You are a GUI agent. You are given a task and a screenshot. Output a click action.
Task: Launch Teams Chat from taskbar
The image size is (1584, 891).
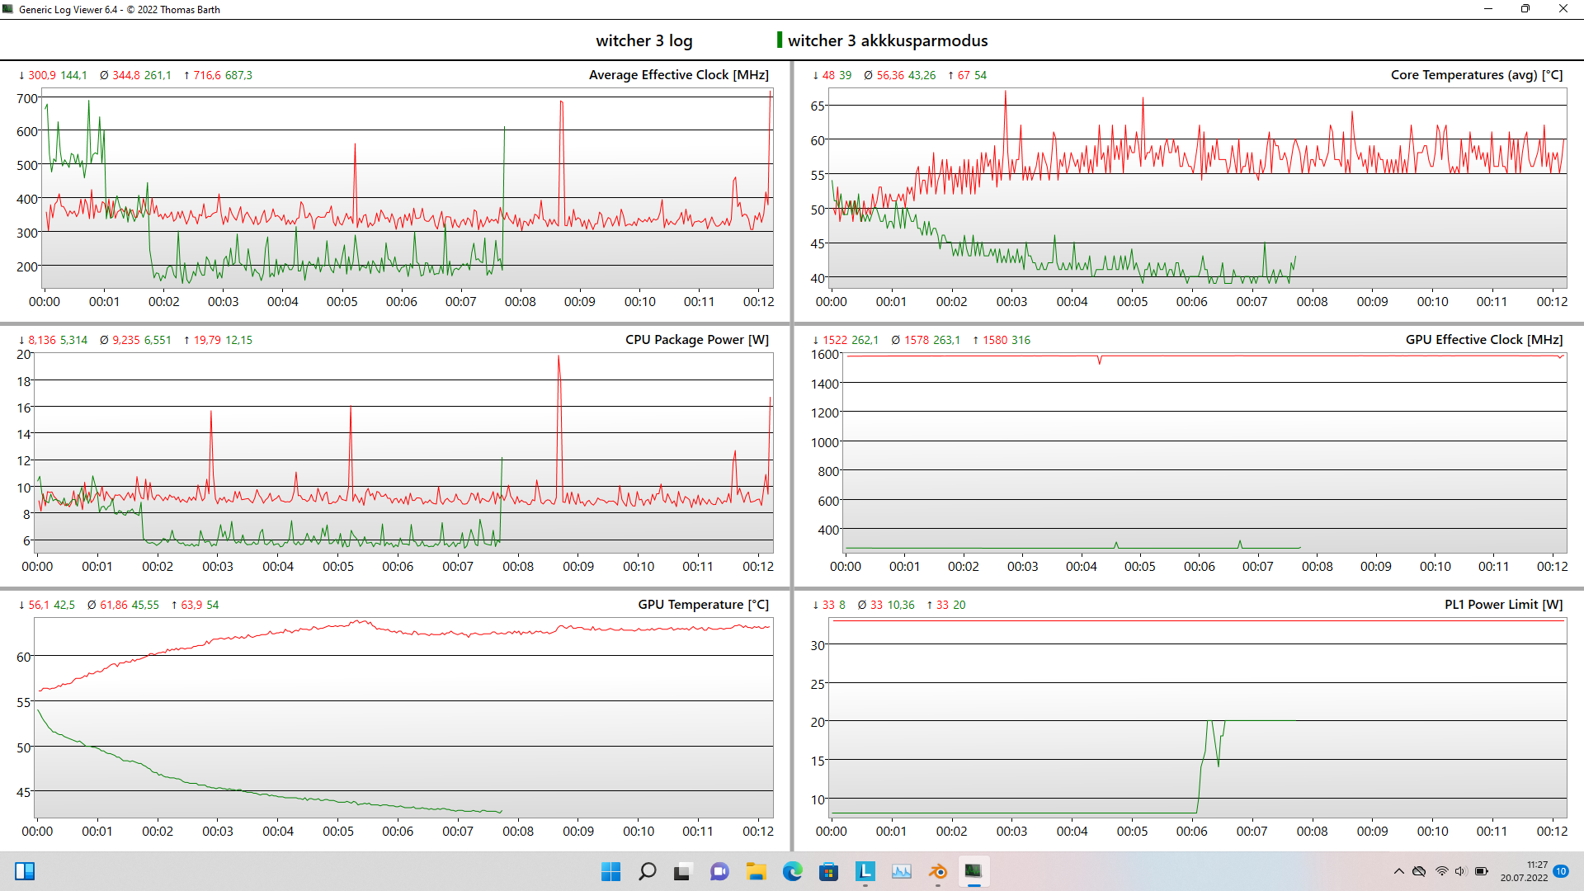[719, 871]
